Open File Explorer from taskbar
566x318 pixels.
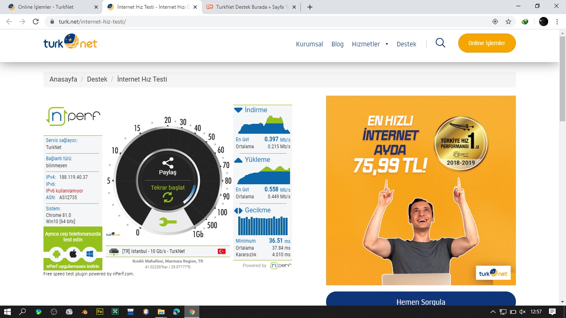(161, 312)
